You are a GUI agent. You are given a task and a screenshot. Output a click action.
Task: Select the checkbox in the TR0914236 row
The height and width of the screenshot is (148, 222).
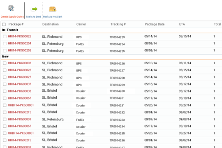(x=5, y=140)
